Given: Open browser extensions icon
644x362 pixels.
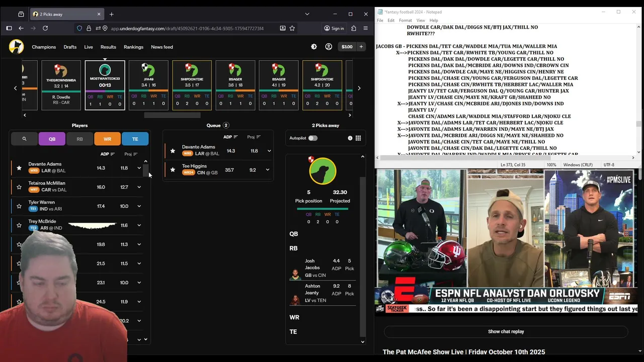Looking at the screenshot, I should pyautogui.click(x=354, y=28).
